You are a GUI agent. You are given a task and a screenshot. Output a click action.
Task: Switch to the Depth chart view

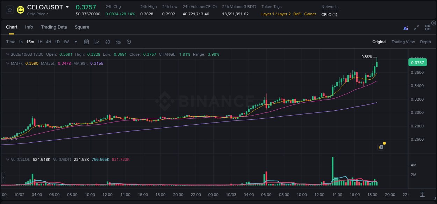[425, 42]
